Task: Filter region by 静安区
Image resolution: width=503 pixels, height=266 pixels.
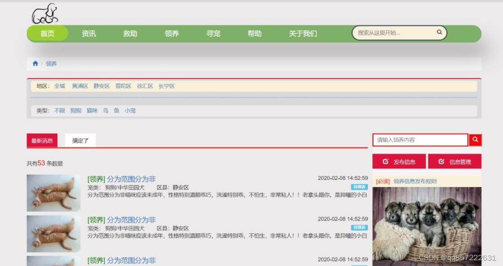Action: 101,86
